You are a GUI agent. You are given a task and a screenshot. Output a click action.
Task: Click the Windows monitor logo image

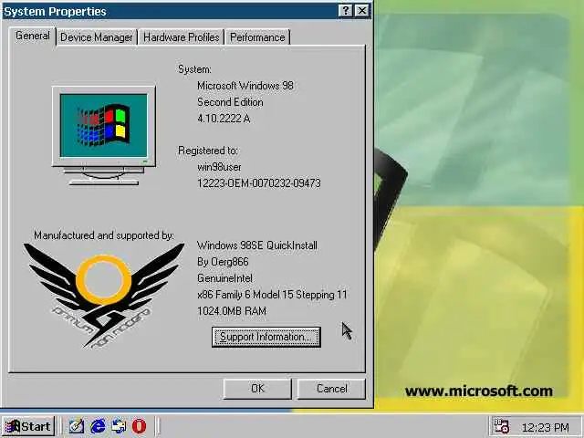[x=104, y=136]
